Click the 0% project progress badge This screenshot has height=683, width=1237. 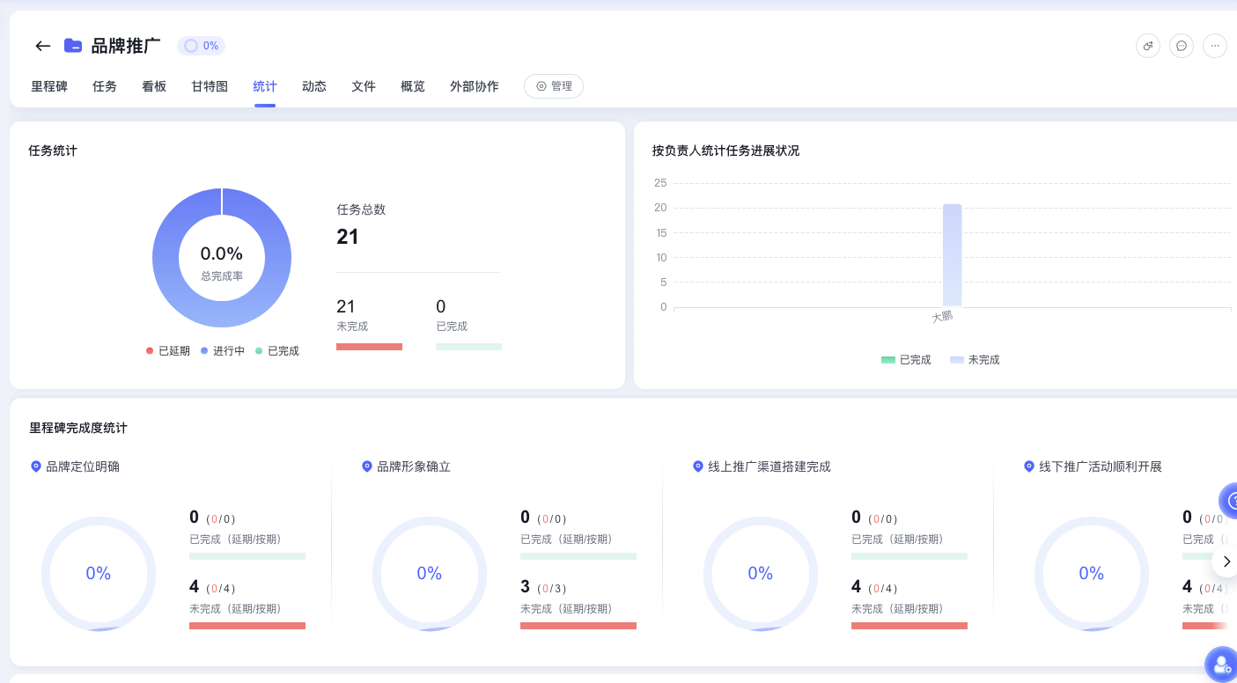coord(201,46)
